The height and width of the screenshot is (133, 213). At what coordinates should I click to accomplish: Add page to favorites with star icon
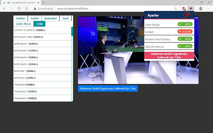click(175, 9)
